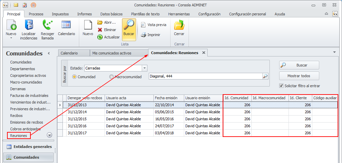342x163 pixels.
Task: Click the Diagonal, 444 search field
Action: pyautogui.click(x=205, y=76)
